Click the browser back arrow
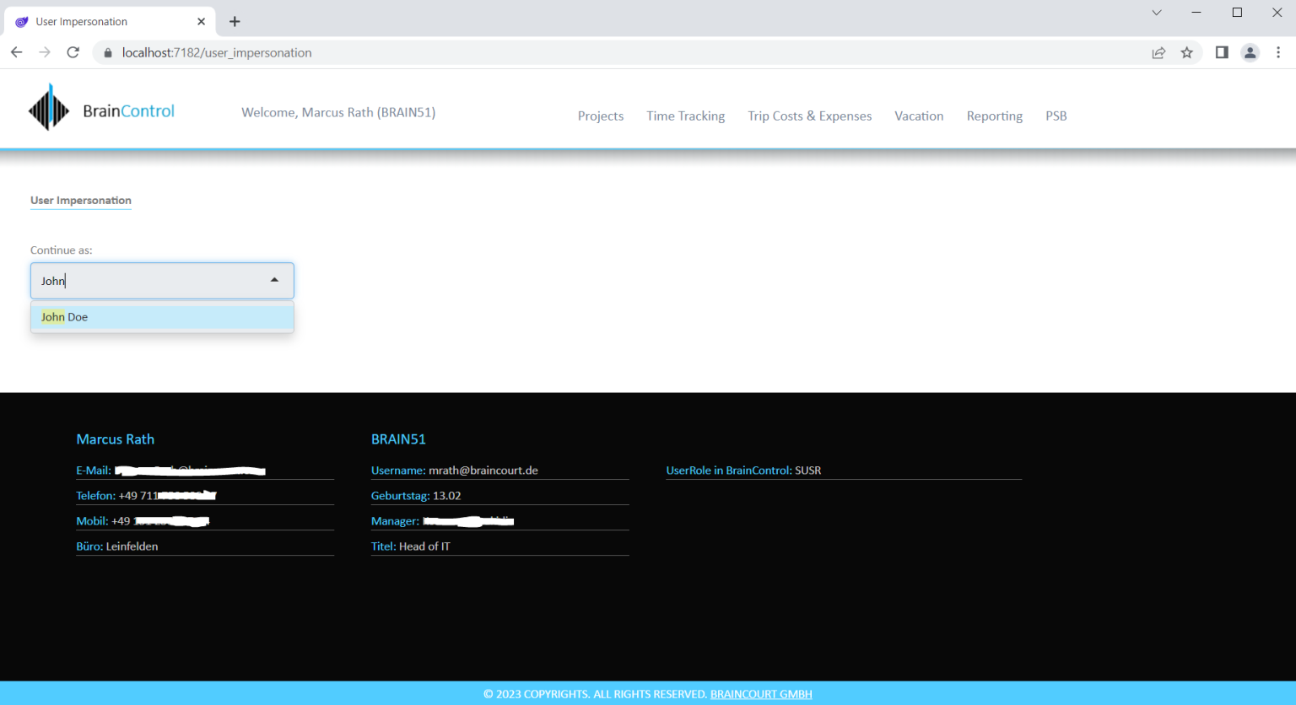The height and width of the screenshot is (705, 1296). coord(16,52)
